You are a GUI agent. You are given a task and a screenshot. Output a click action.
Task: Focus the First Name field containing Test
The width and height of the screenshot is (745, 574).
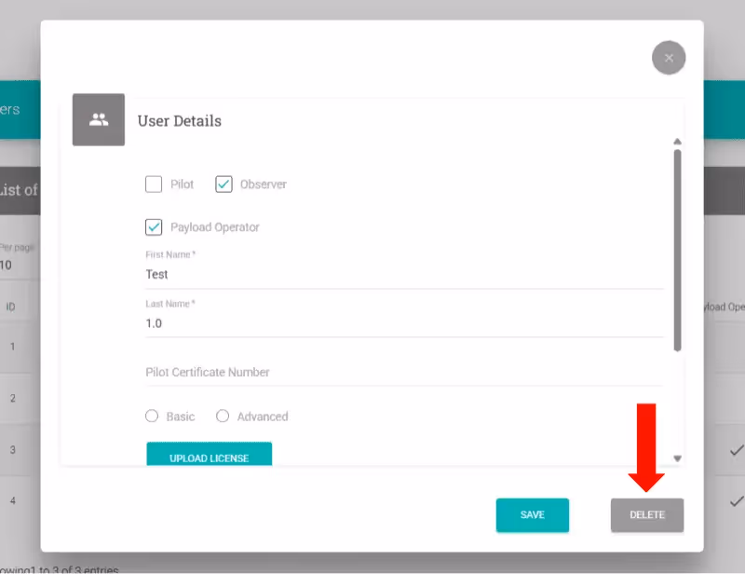pyautogui.click(x=403, y=275)
